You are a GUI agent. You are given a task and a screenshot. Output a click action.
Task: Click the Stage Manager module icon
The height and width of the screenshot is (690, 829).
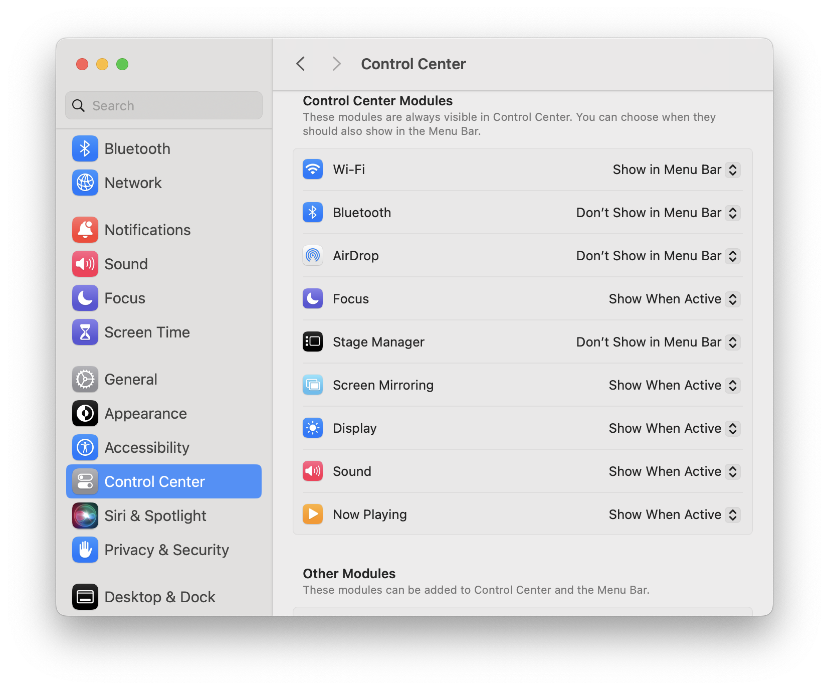click(x=313, y=342)
